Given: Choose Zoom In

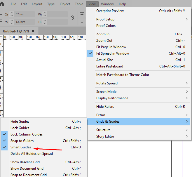Looking at the screenshot, I should tap(139, 34).
